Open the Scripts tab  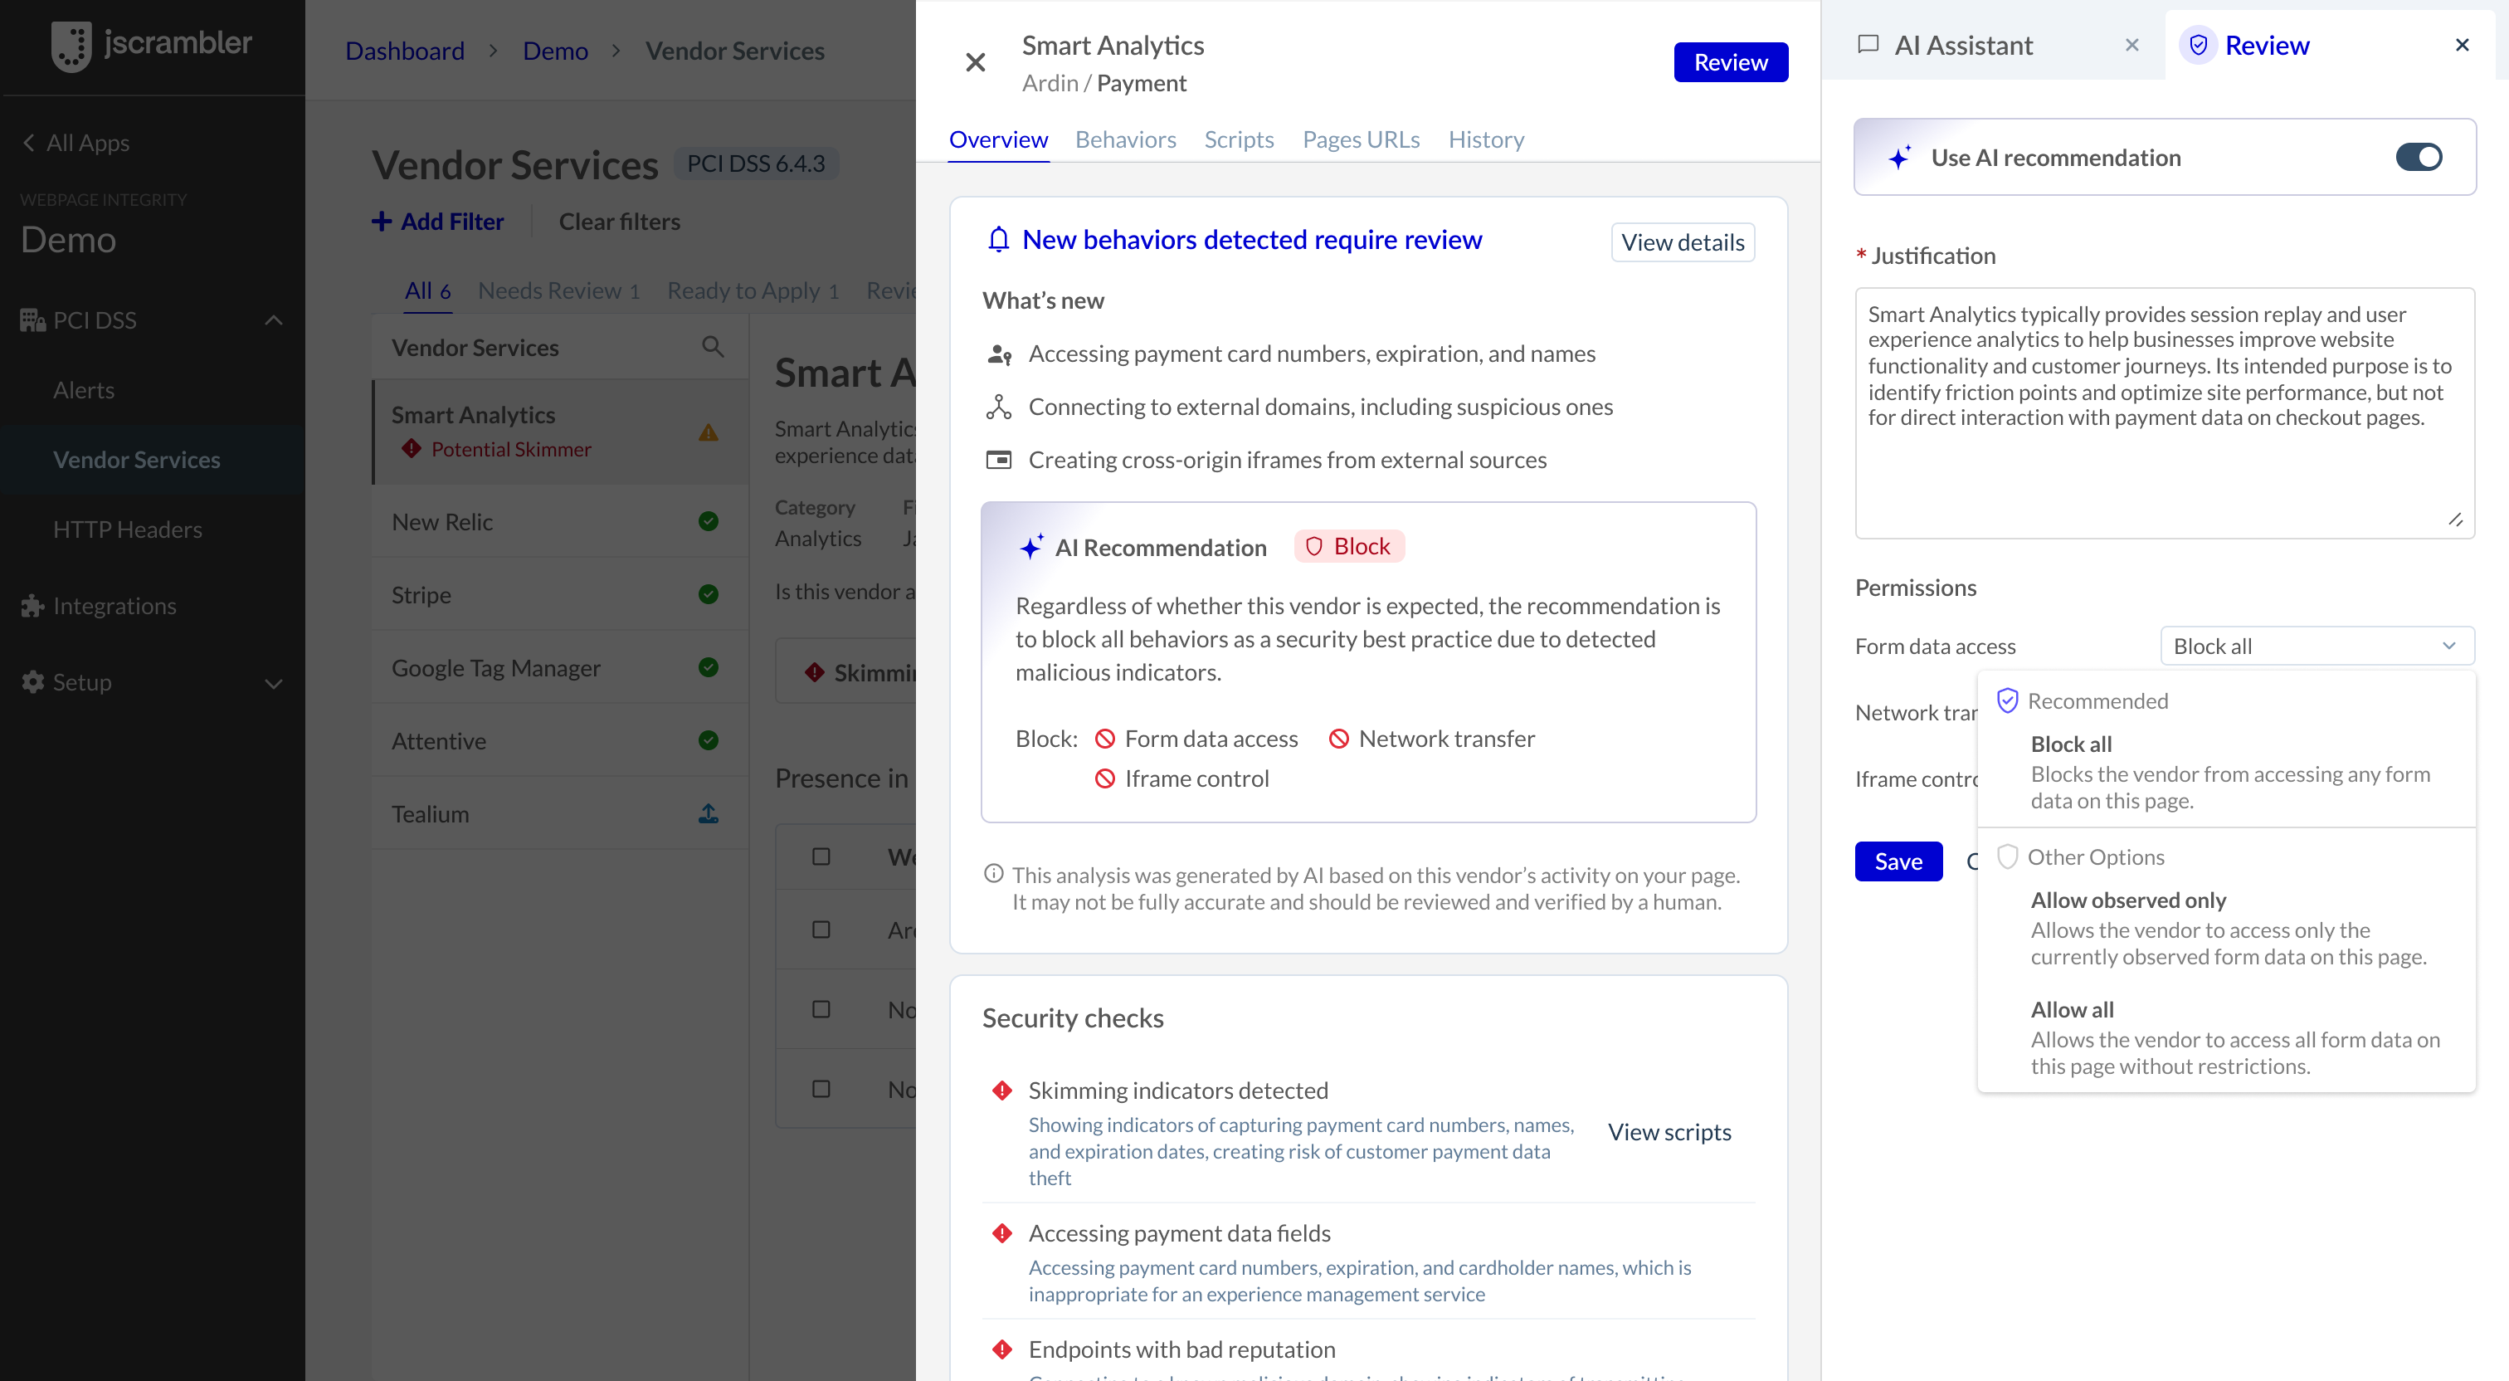coord(1238,139)
